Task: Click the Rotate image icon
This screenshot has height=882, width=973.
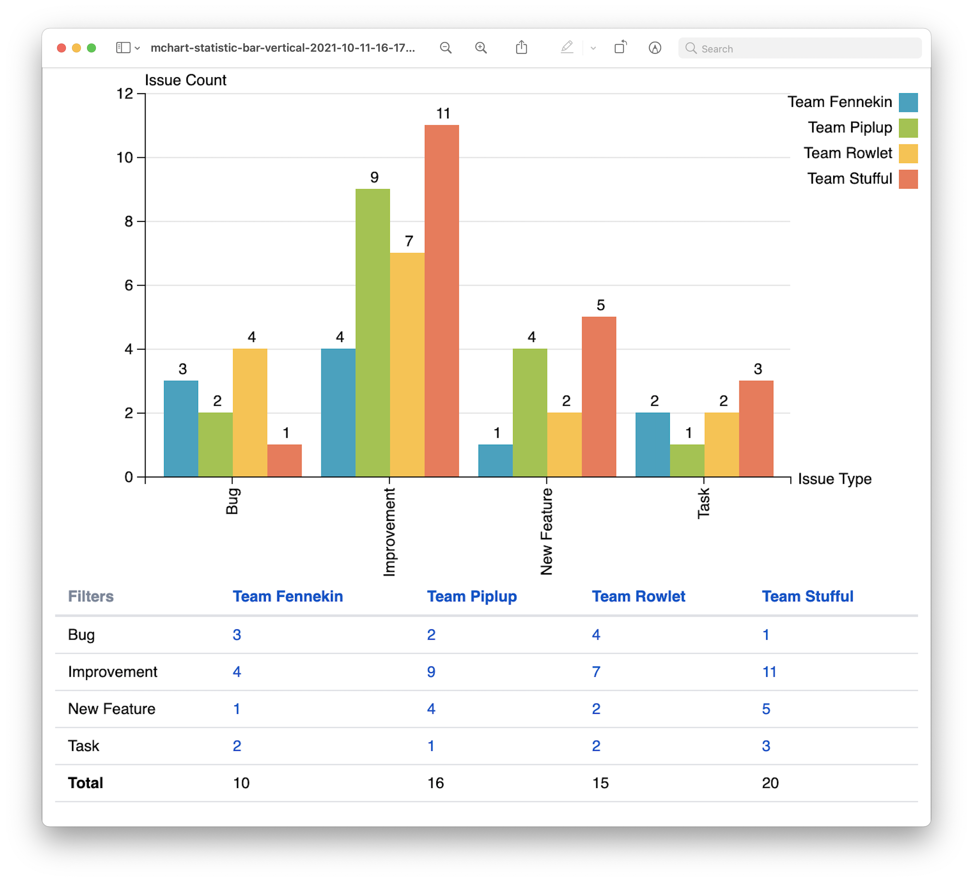Action: [x=620, y=48]
